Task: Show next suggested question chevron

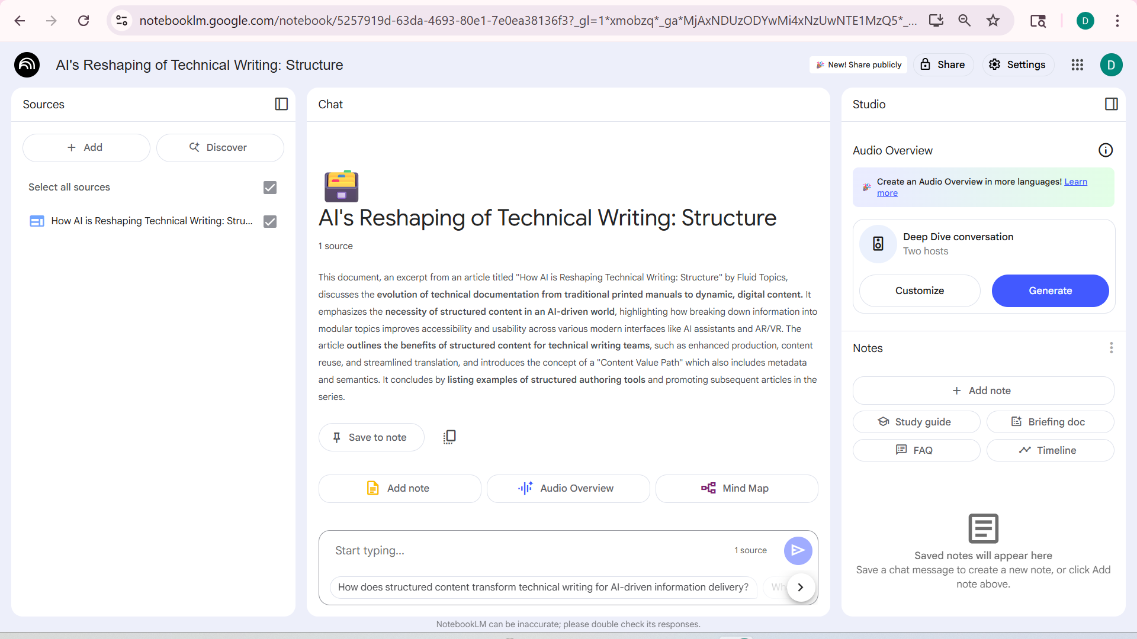Action: 801,587
